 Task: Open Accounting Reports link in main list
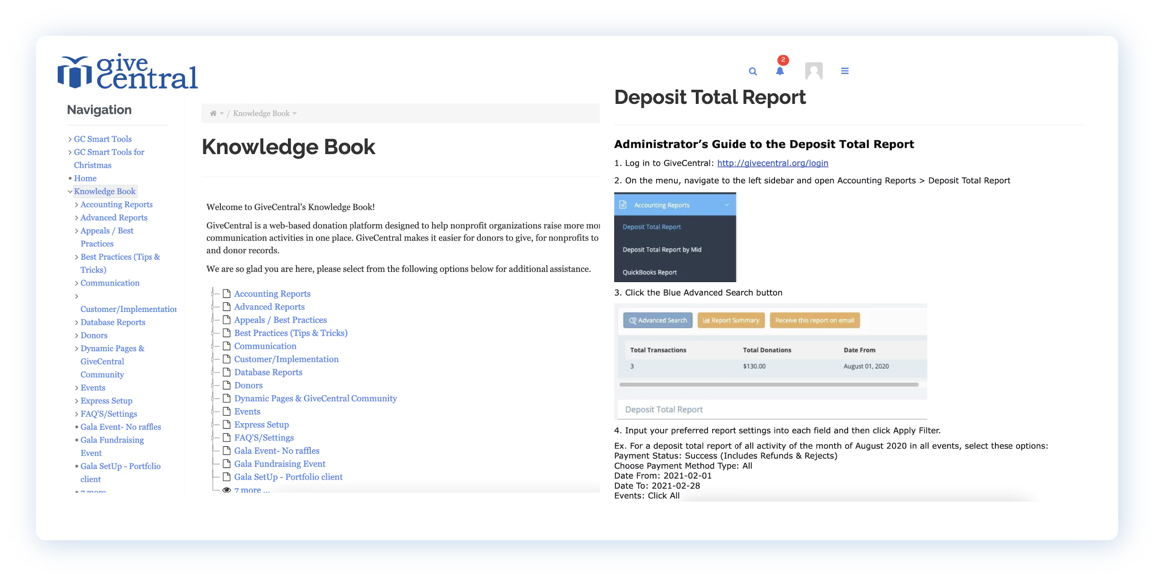(272, 293)
